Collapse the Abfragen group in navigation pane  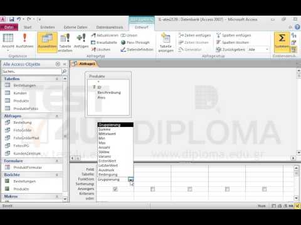click(57, 116)
